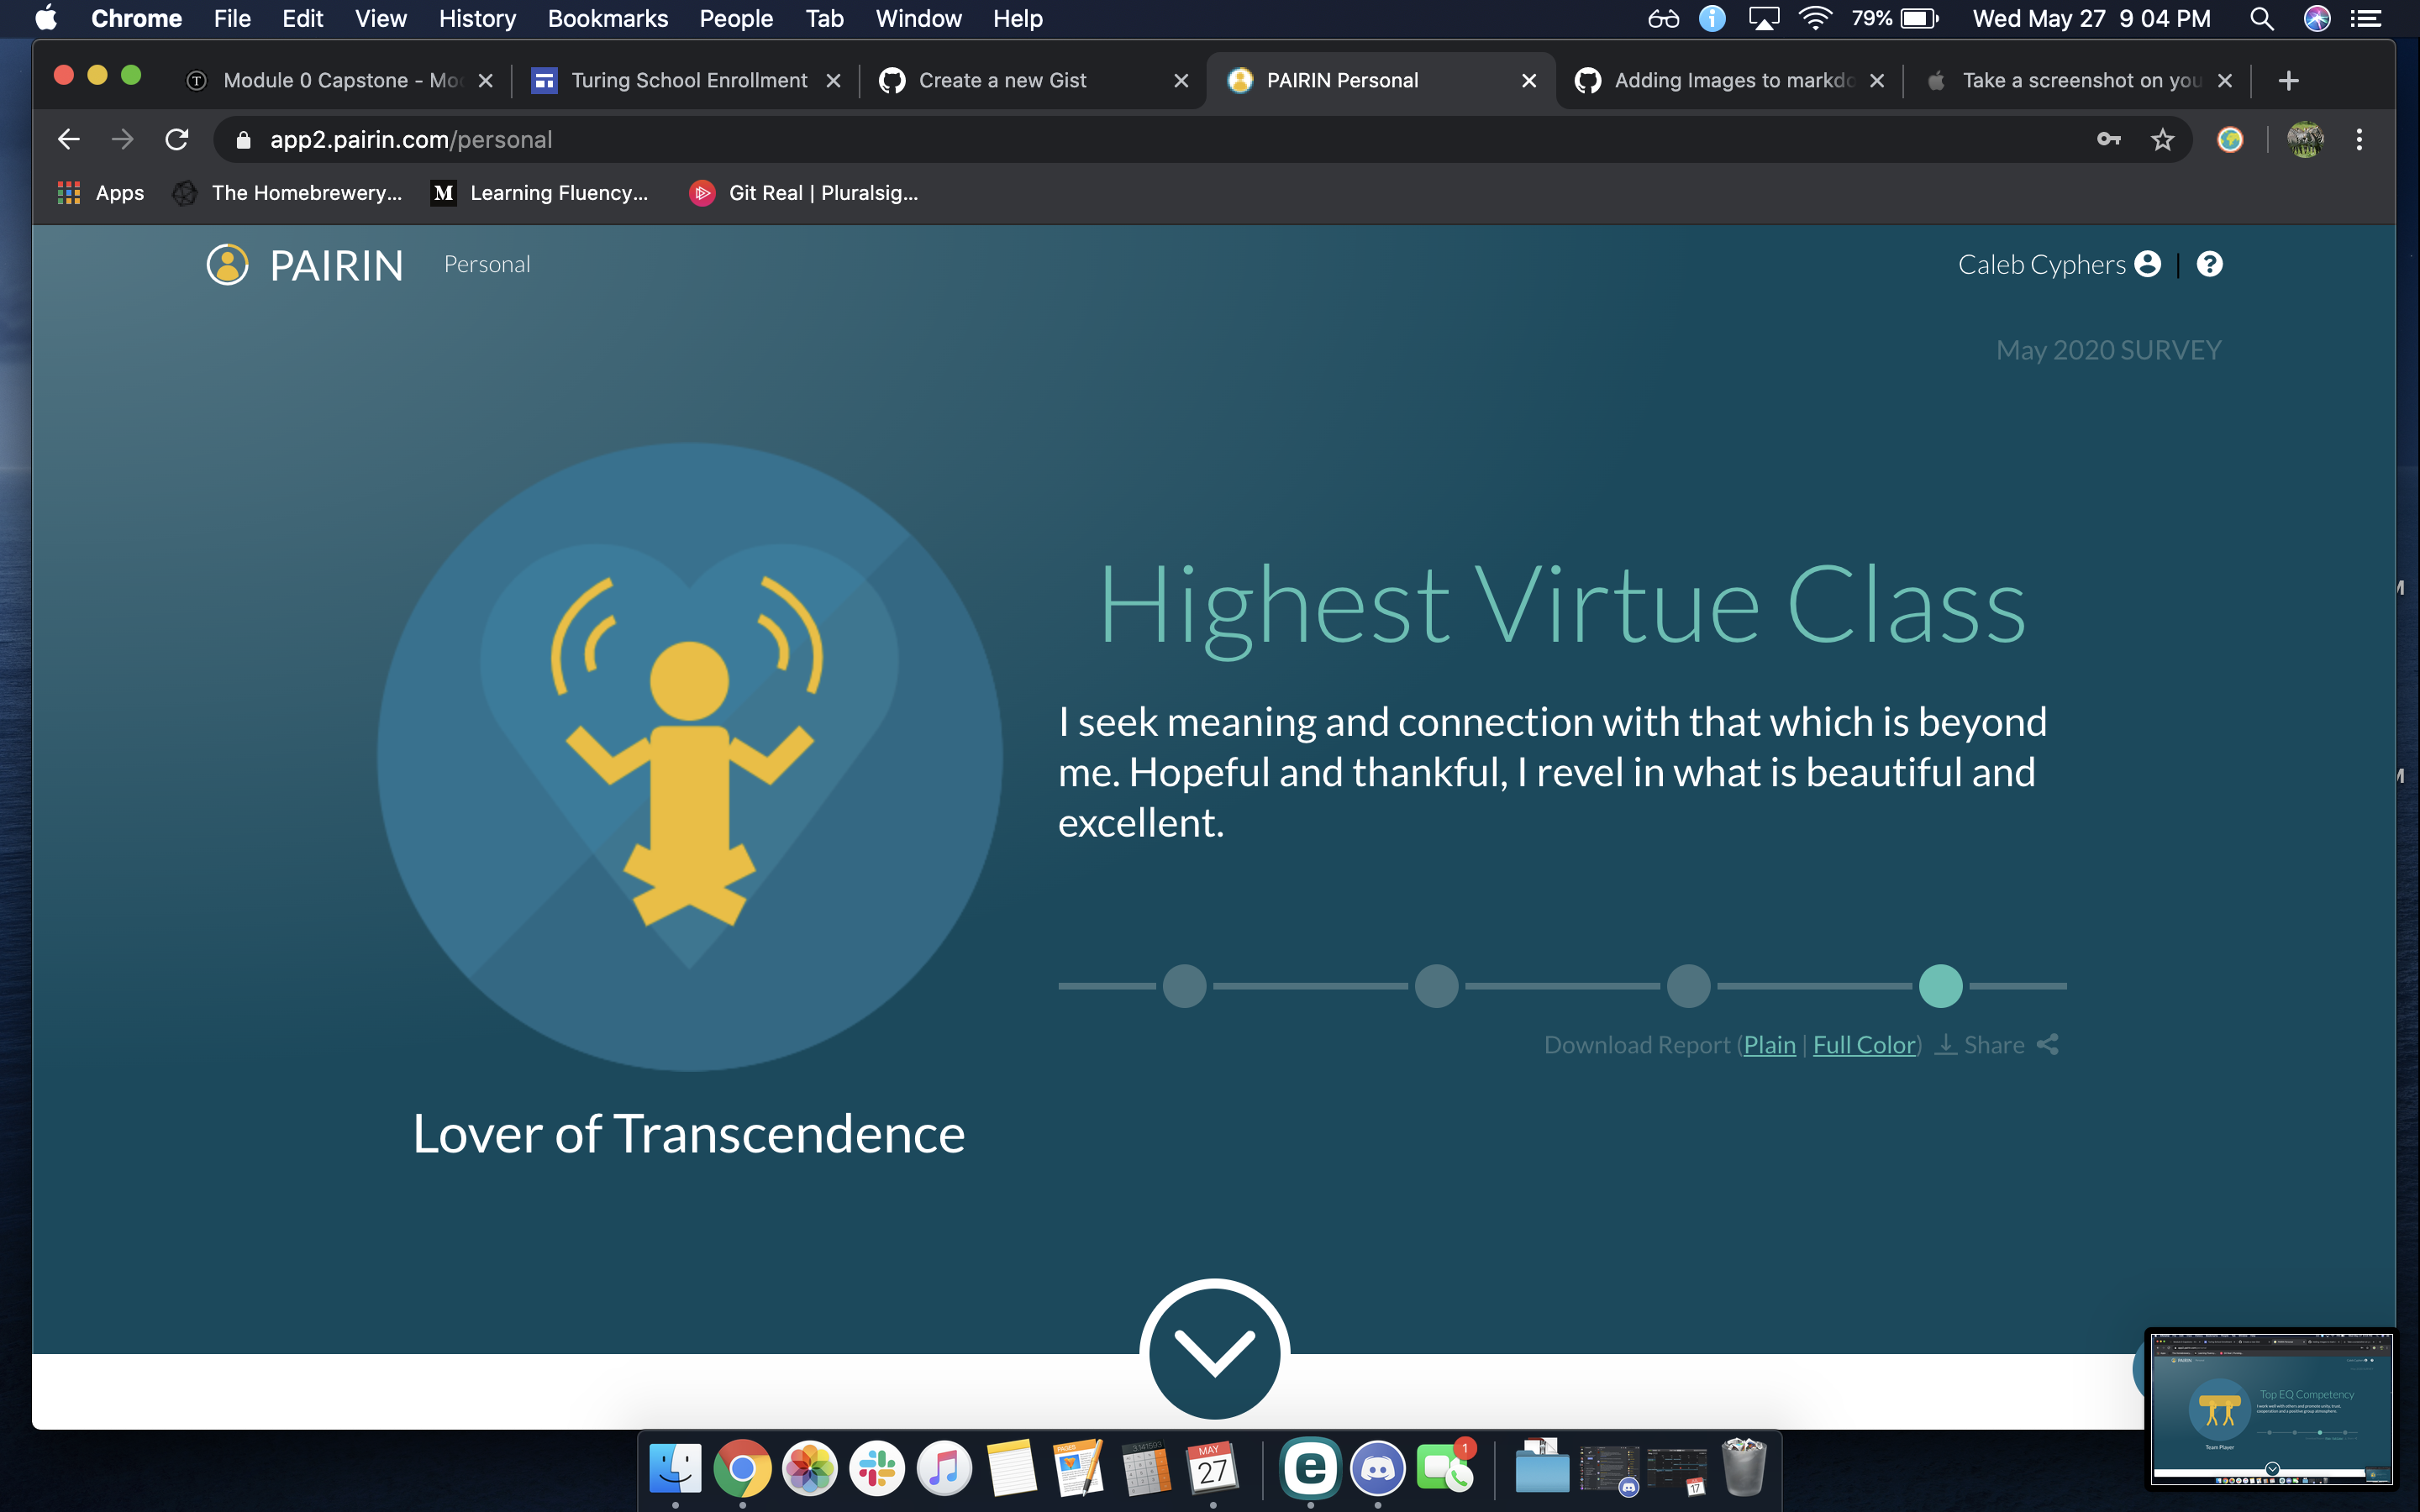Click the saved password key icon

coord(2108,140)
